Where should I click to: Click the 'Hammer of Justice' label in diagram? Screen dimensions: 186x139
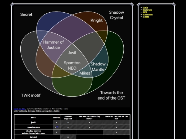tap(53, 45)
